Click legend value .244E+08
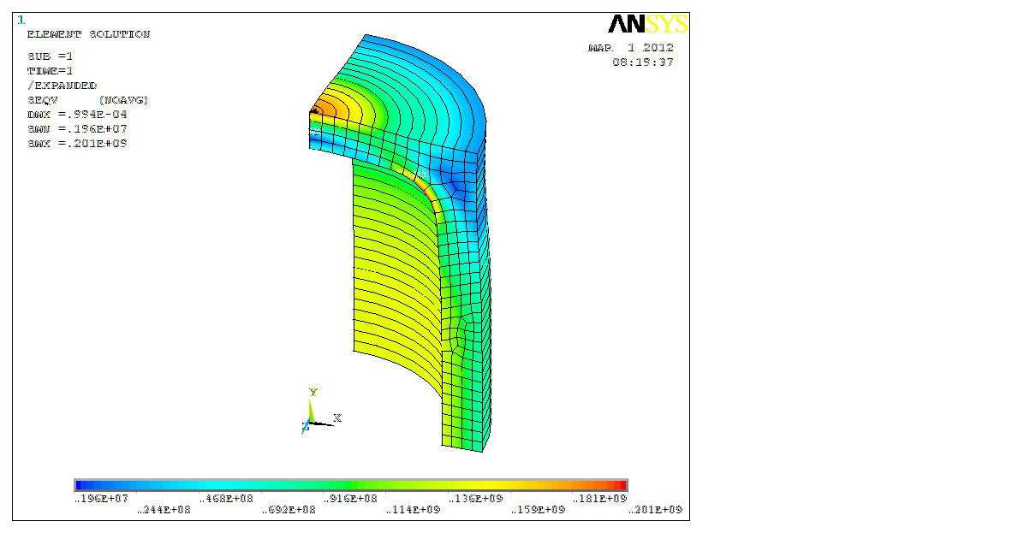This screenshot has height=533, width=1018. click(164, 510)
